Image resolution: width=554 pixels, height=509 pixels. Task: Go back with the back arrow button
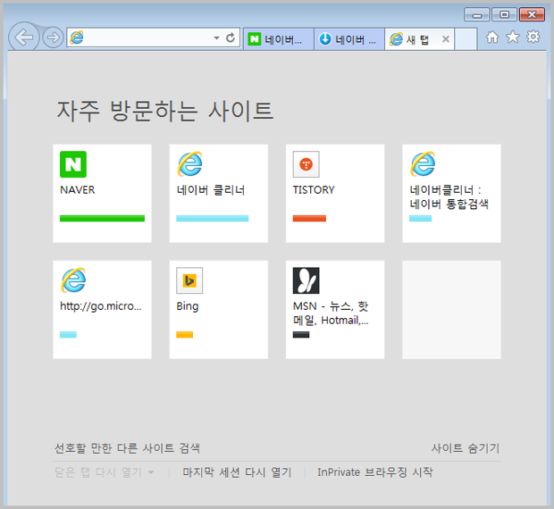pyautogui.click(x=23, y=38)
